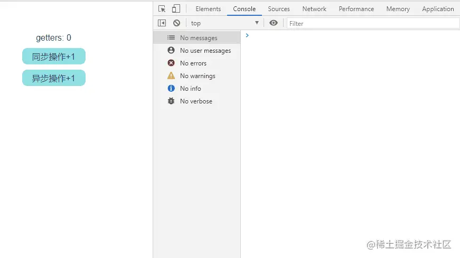This screenshot has height=258, width=460.
Task: Focus the console Filter input field
Action: (373, 23)
